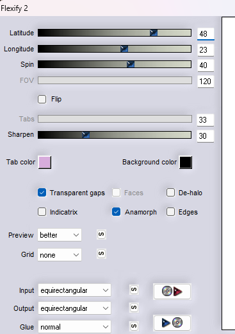Click the Latitude slider handle
This screenshot has width=235, height=334.
click(154, 33)
